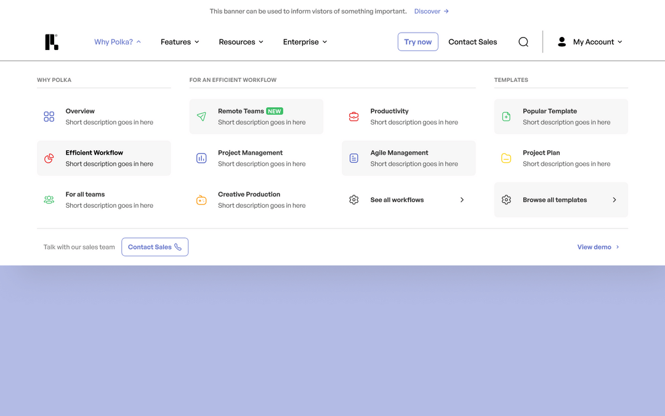This screenshot has width=665, height=416.
Task: Select the Remote Teams paper plane icon
Action: click(201, 116)
